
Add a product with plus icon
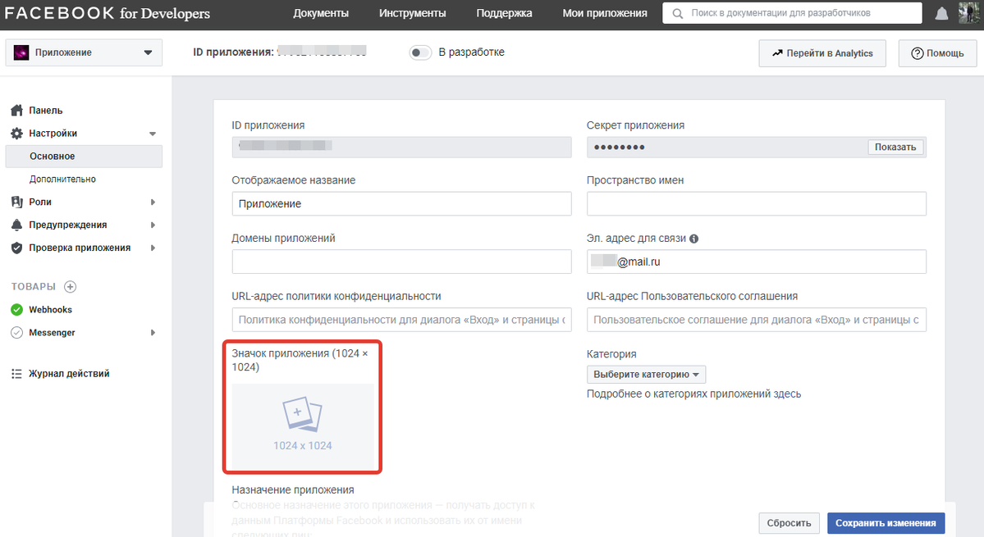71,286
